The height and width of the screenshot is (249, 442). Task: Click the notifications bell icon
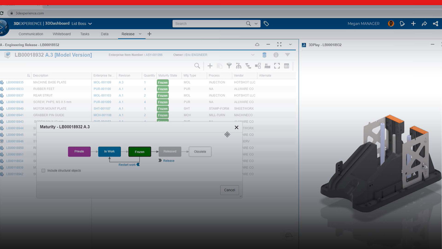tap(402, 24)
